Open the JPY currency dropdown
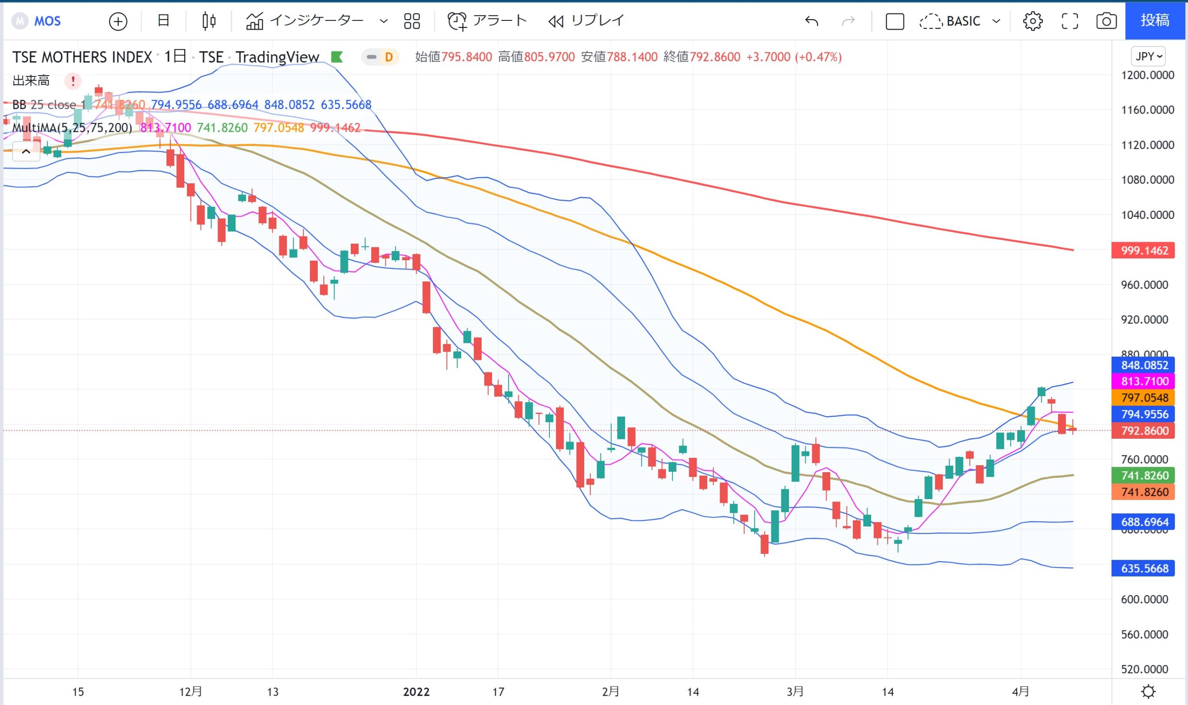The image size is (1188, 705). (x=1148, y=57)
